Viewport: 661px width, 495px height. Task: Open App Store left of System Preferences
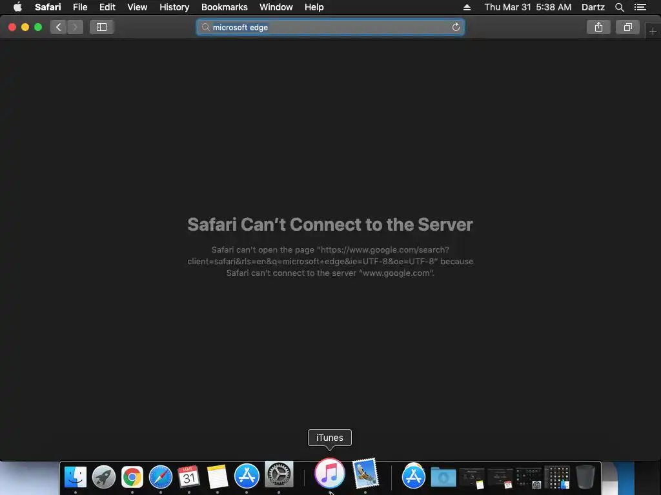tap(247, 476)
